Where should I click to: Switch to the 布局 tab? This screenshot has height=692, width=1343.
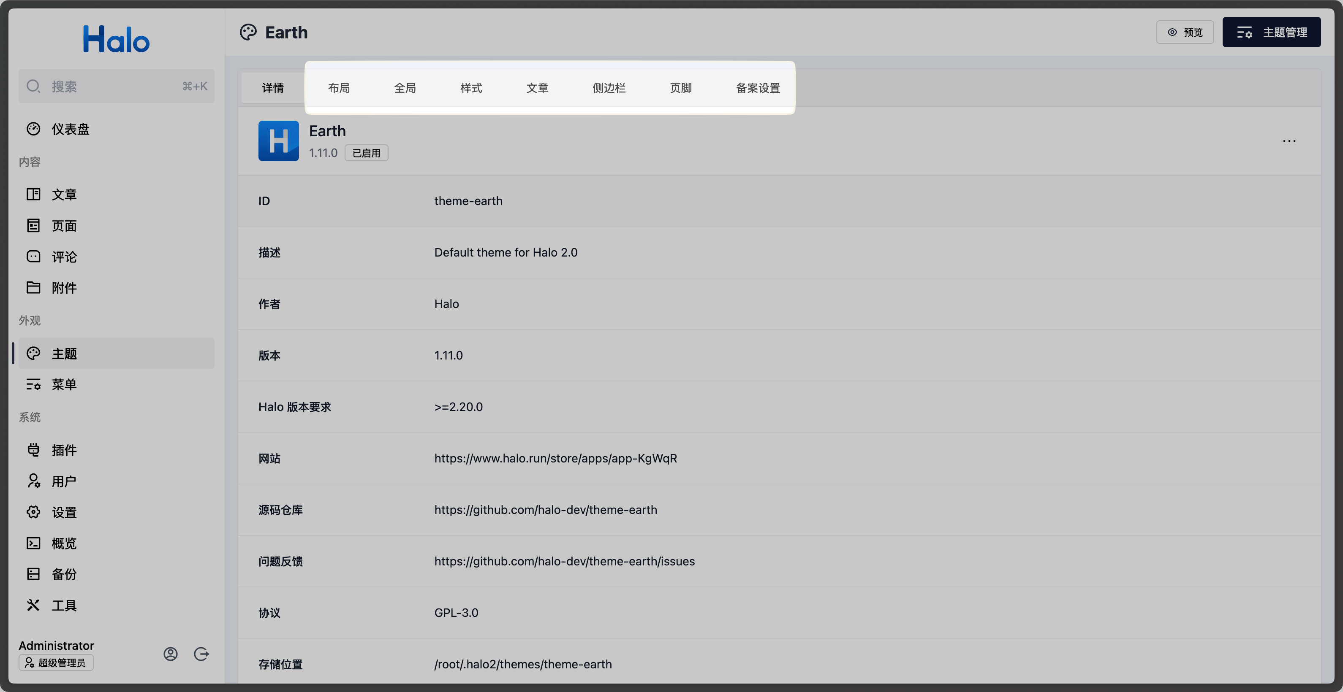pyautogui.click(x=339, y=88)
